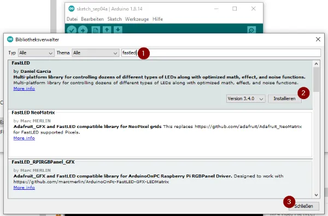This screenshot has height=216, width=328.
Task: Open More info link under FastLED_RPIRGBPanel_GFX
Action: tap(24, 188)
